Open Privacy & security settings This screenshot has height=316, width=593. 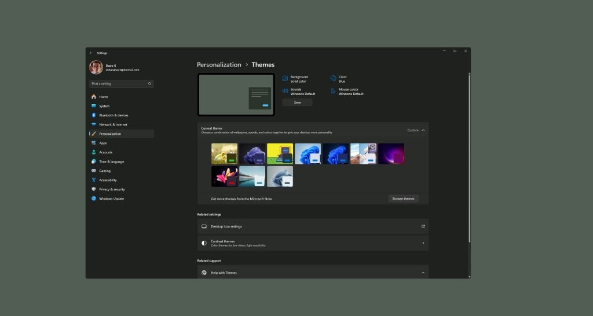pyautogui.click(x=122, y=189)
